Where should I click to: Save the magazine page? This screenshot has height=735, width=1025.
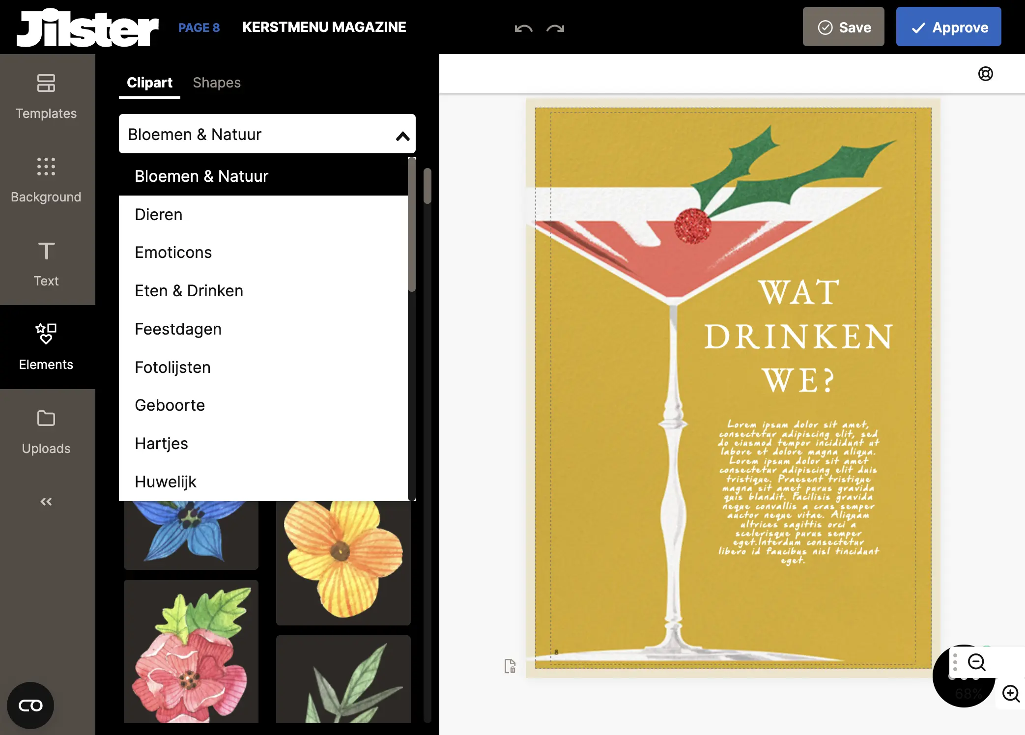tap(843, 27)
